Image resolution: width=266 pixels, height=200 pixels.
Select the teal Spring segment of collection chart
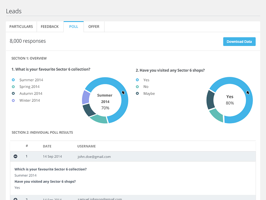click(99, 119)
